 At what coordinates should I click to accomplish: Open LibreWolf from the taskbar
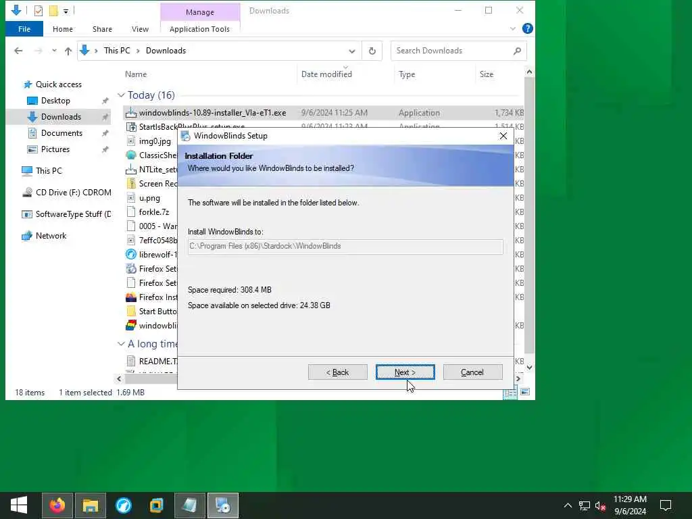point(124,505)
